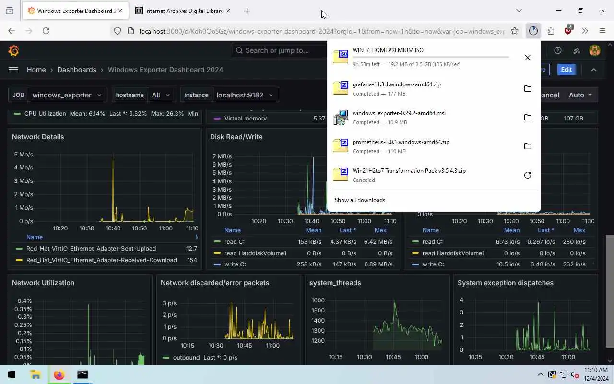This screenshot has width=614, height=384.
Task: Click the blue Edit button
Action: tap(566, 70)
